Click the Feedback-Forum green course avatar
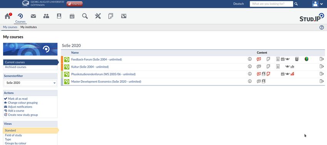The image size is (327, 145). (67, 60)
